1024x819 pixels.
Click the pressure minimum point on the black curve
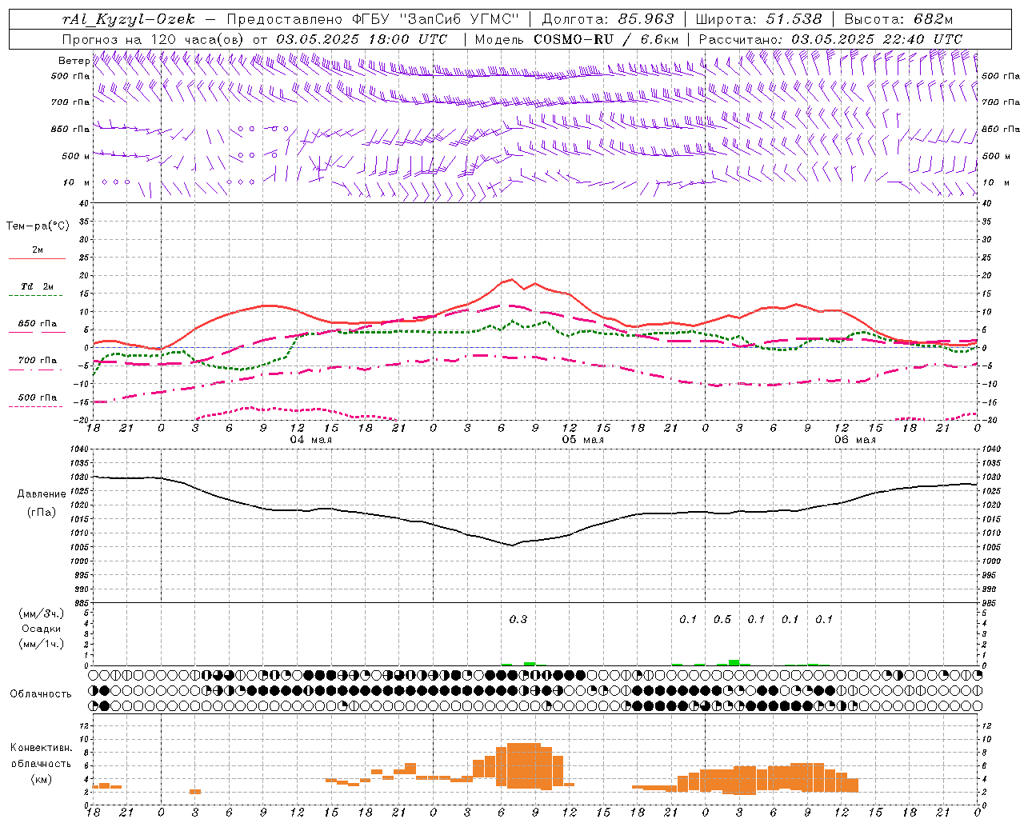tap(512, 545)
